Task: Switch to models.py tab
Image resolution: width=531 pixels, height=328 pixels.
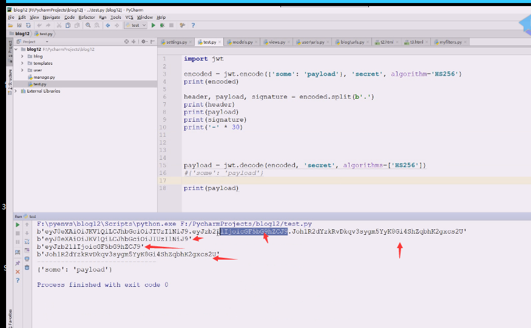Action: click(x=243, y=42)
